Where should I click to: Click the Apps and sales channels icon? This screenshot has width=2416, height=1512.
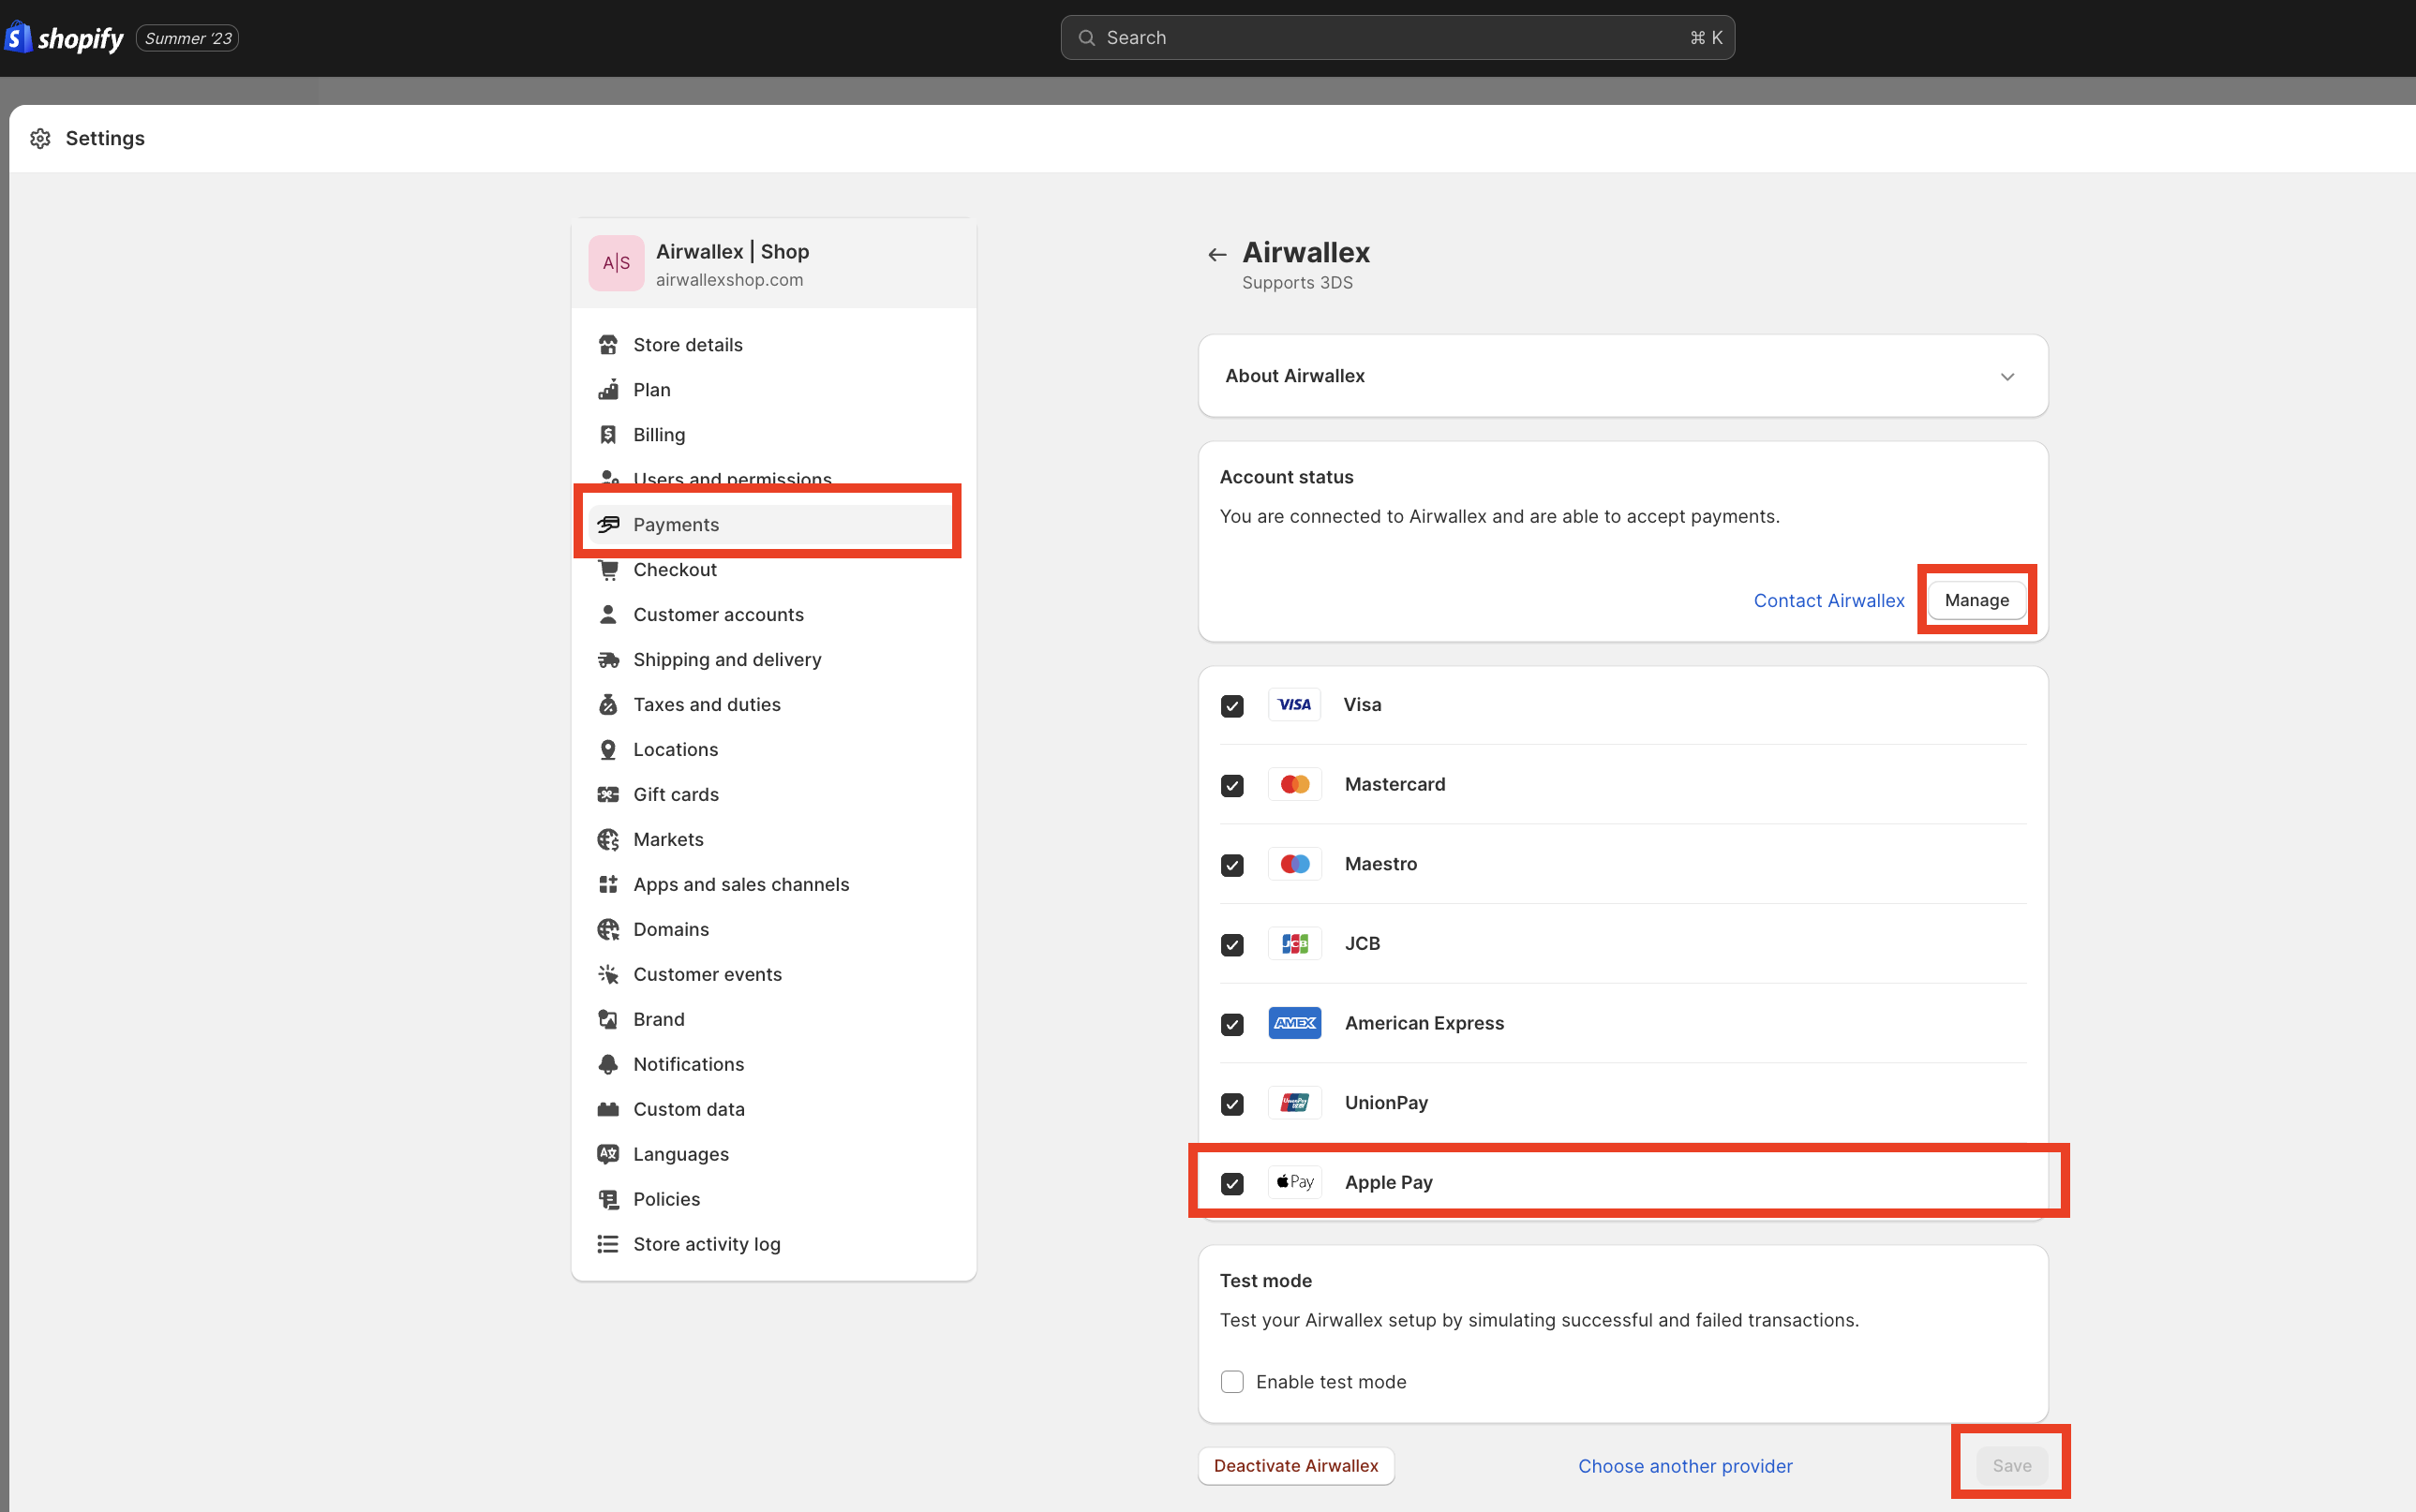[x=608, y=885]
